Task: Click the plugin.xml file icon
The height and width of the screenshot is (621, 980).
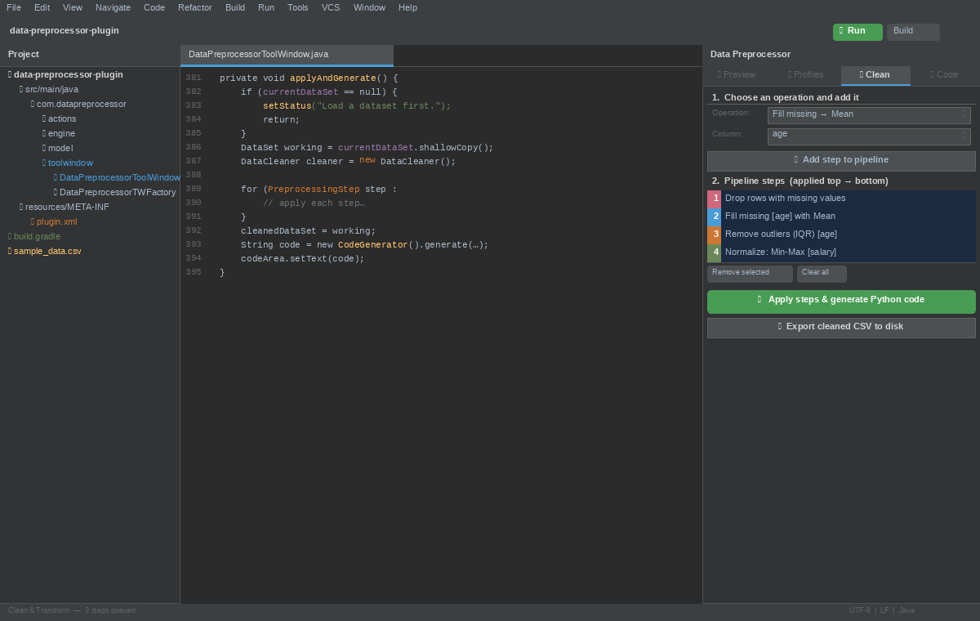Action: pos(33,221)
